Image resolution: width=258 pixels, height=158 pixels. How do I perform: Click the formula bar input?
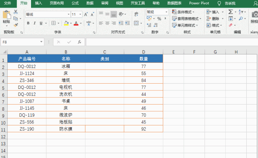(172, 42)
